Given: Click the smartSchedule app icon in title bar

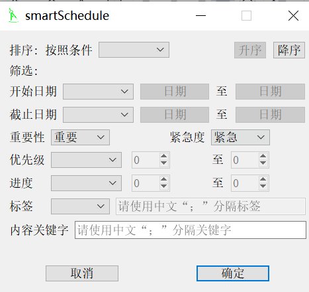Looking at the screenshot, I should pos(13,15).
